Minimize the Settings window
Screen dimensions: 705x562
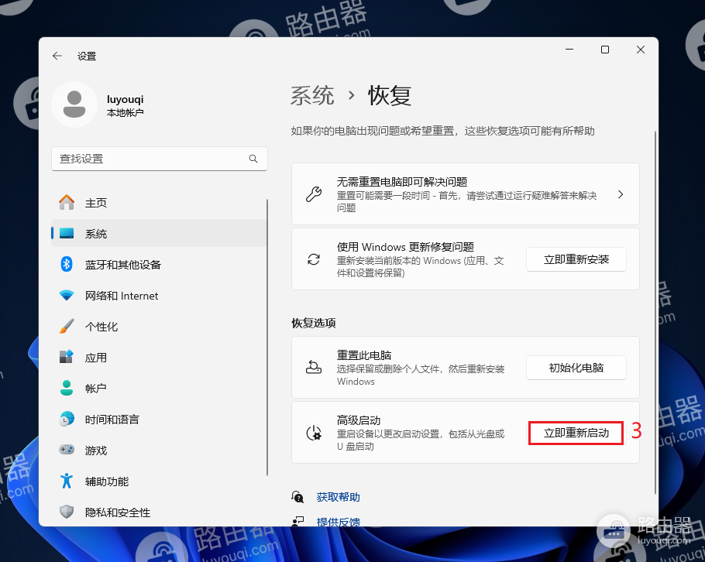pos(569,50)
